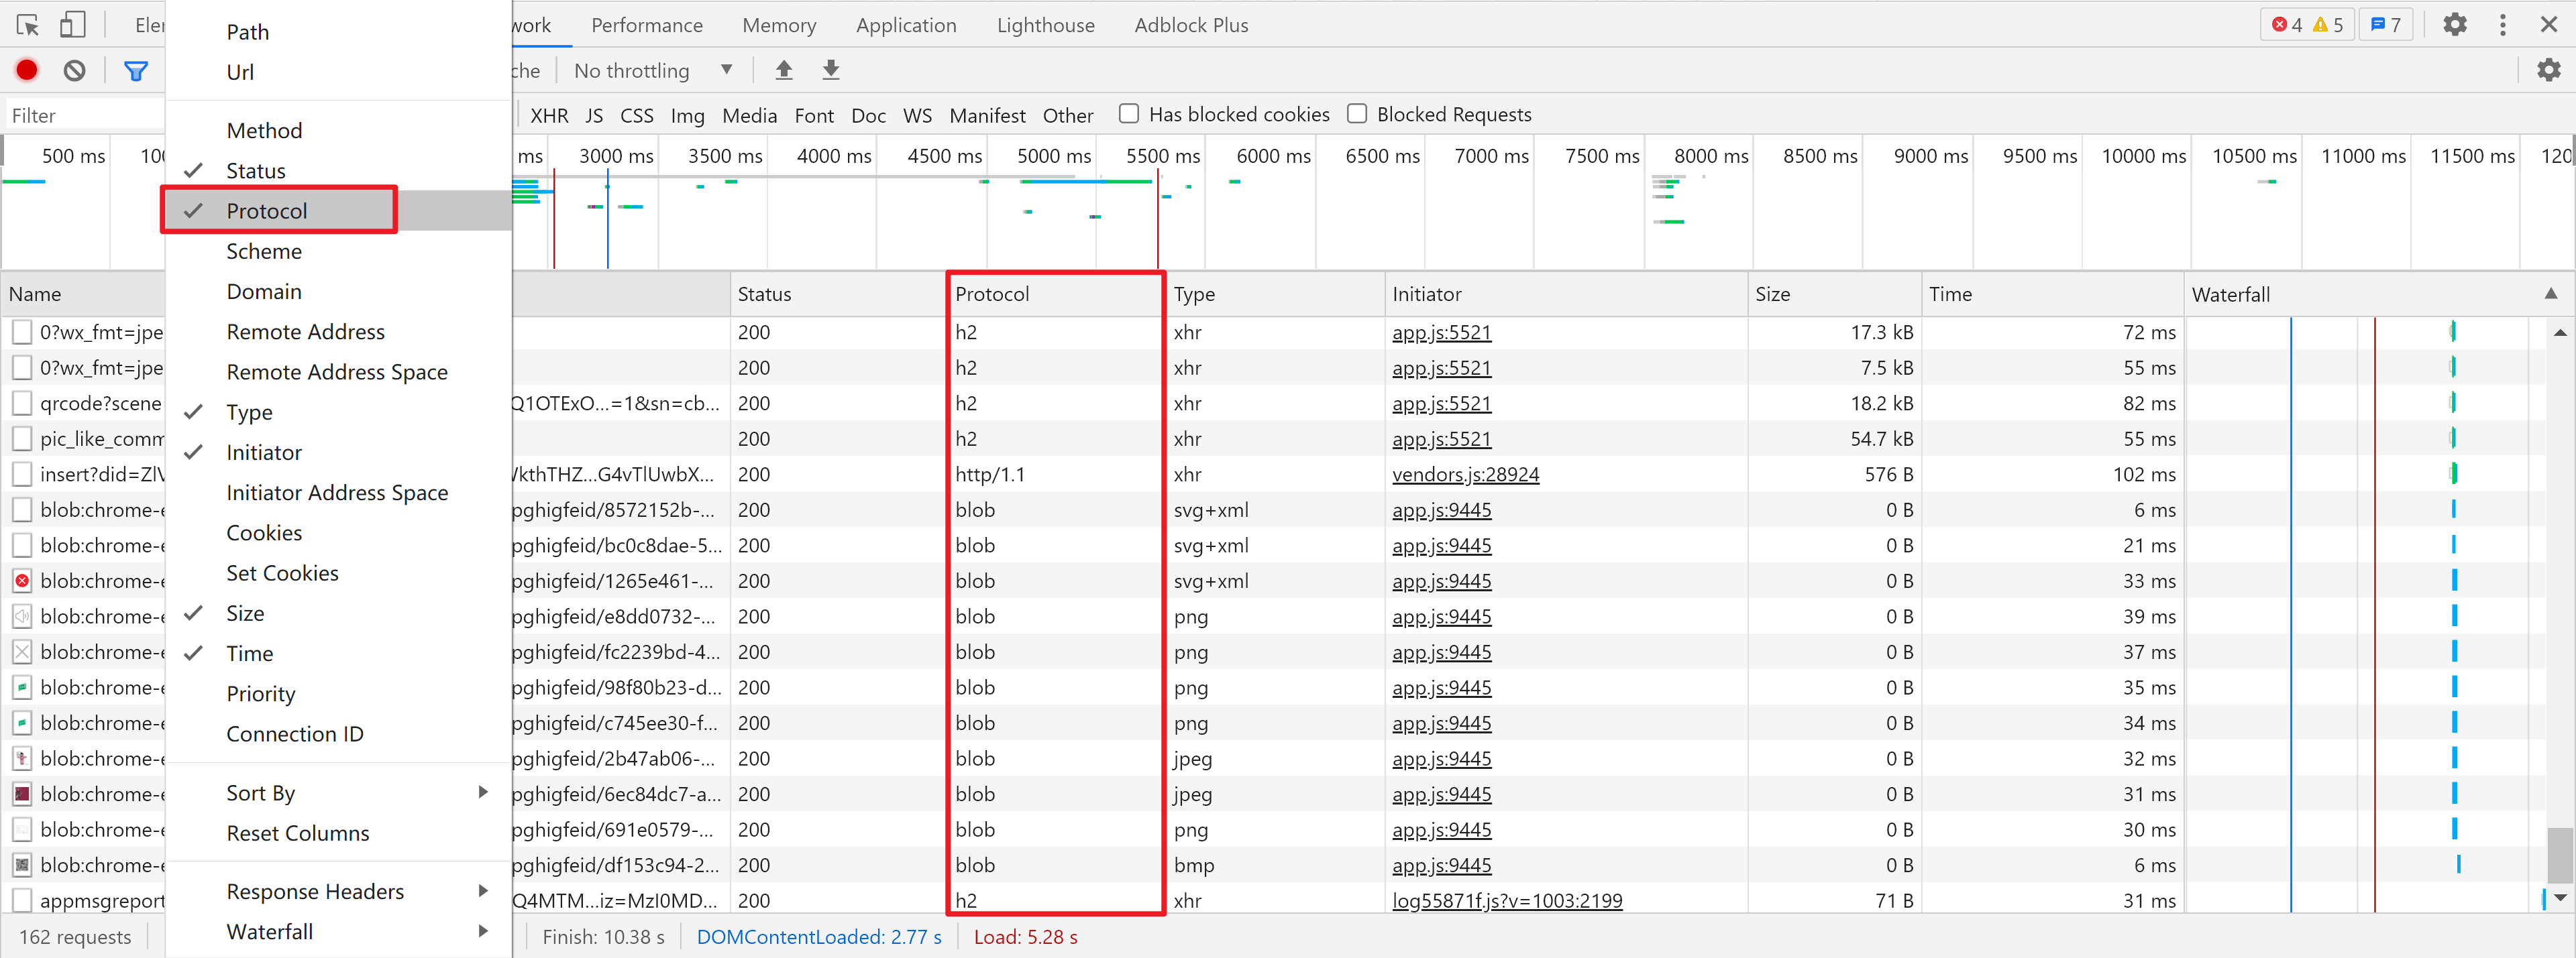Click the export HAR download arrow icon
The width and height of the screenshot is (2576, 958).
(x=830, y=70)
